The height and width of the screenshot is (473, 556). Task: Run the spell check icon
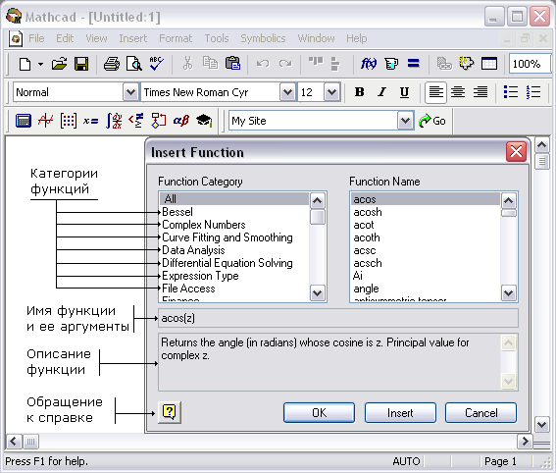coord(156,64)
